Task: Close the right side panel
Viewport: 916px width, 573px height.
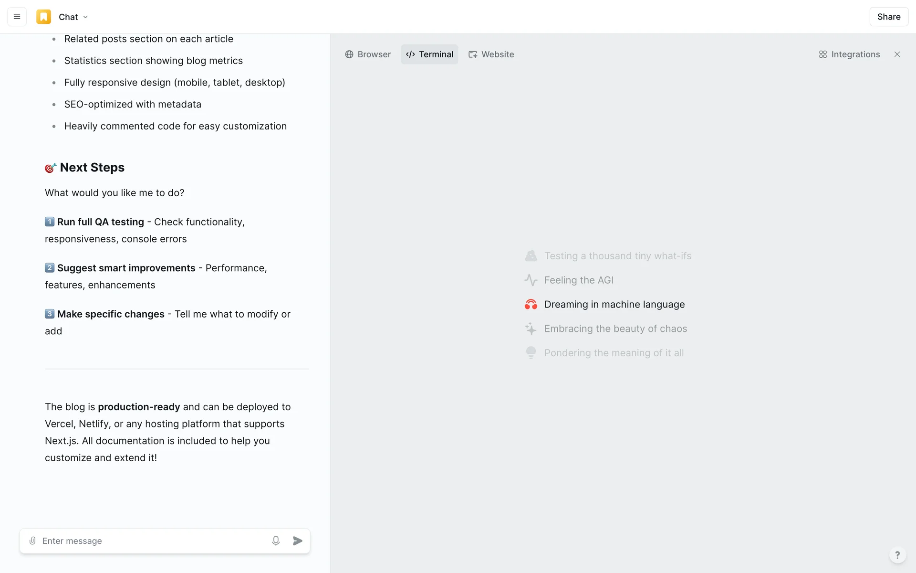Action: pyautogui.click(x=897, y=54)
